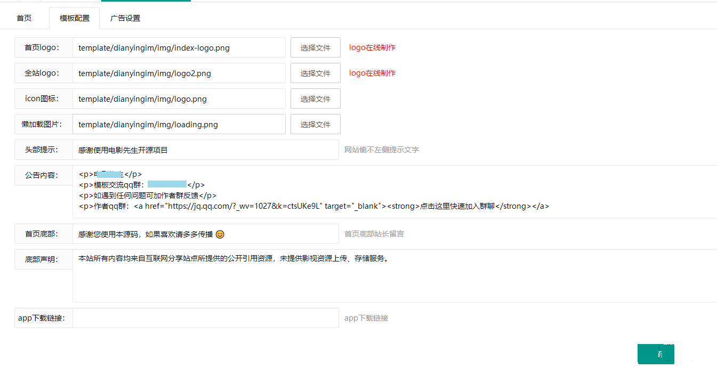Click into the 全站logo path field
The image size is (717, 368).
(x=179, y=73)
